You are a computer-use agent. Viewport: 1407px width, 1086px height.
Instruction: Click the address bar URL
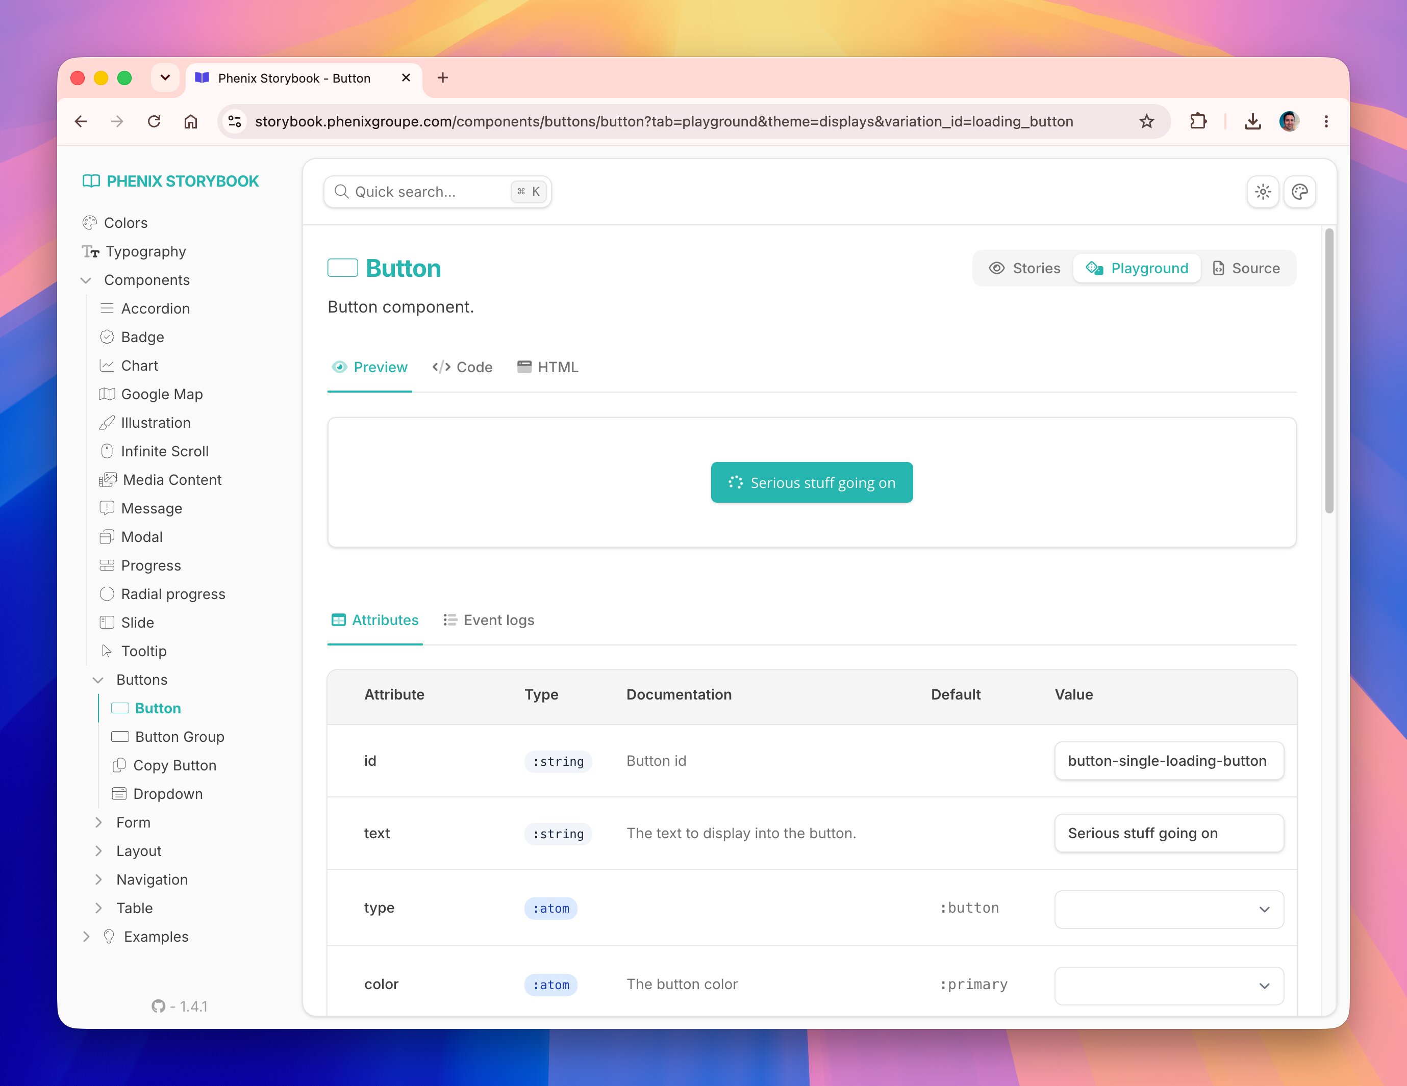pos(664,121)
